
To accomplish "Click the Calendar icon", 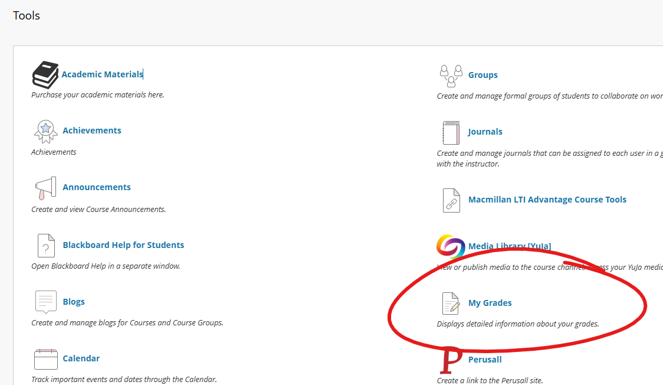I will 45,359.
